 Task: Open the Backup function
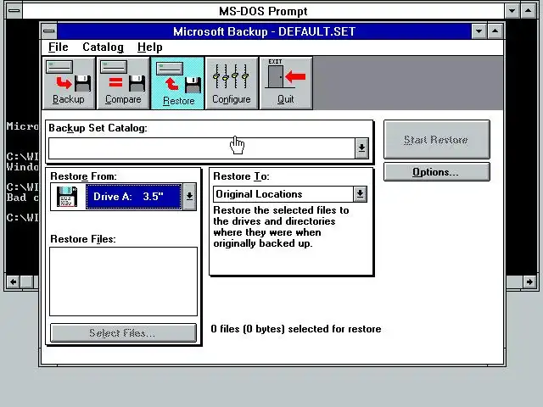[69, 83]
